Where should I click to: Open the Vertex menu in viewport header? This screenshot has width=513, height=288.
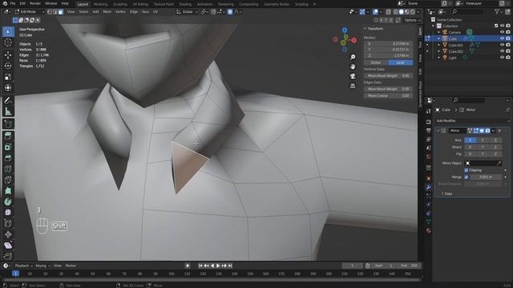(x=120, y=12)
